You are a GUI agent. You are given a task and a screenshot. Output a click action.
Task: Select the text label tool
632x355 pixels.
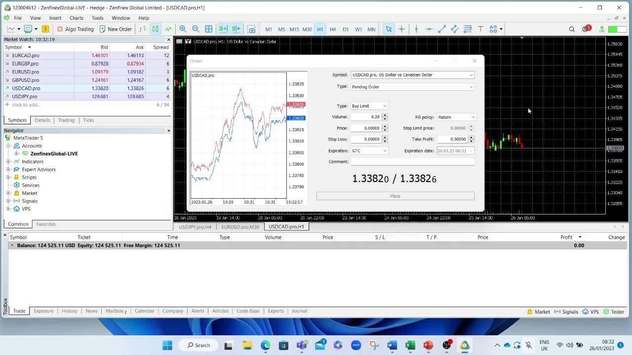[x=480, y=29]
